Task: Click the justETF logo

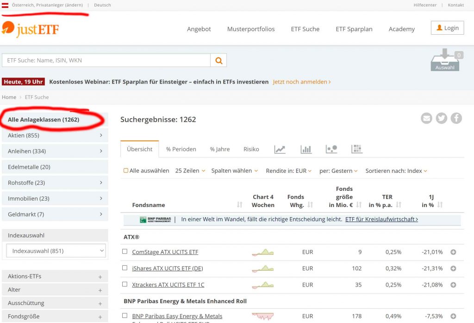Action: 30,29
